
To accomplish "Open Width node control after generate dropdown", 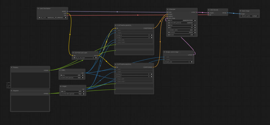I will pos(72,78).
